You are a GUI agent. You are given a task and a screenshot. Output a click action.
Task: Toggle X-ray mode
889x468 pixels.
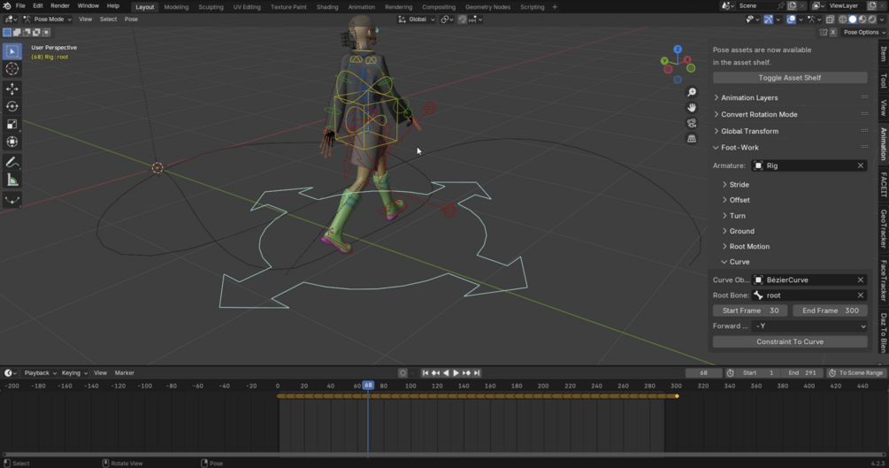point(830,19)
